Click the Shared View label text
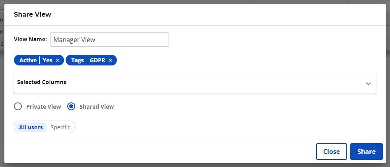The width and height of the screenshot is (390, 167). (97, 106)
